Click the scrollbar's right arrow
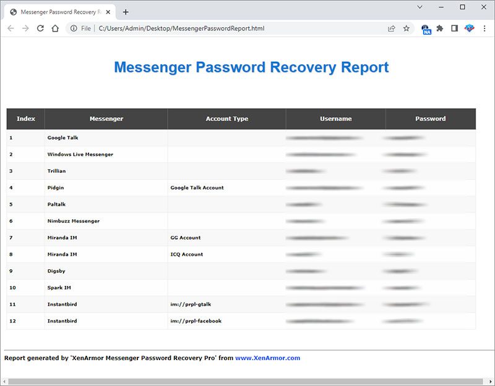Viewport: 495px width, 386px height. click(x=491, y=382)
